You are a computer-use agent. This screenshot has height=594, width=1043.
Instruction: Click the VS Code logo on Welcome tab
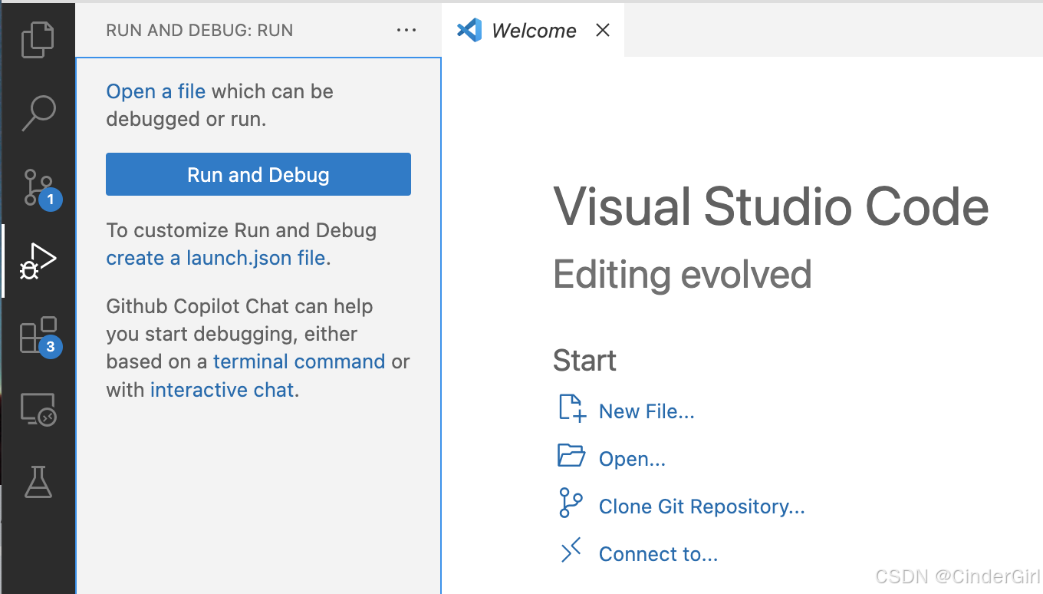click(469, 30)
